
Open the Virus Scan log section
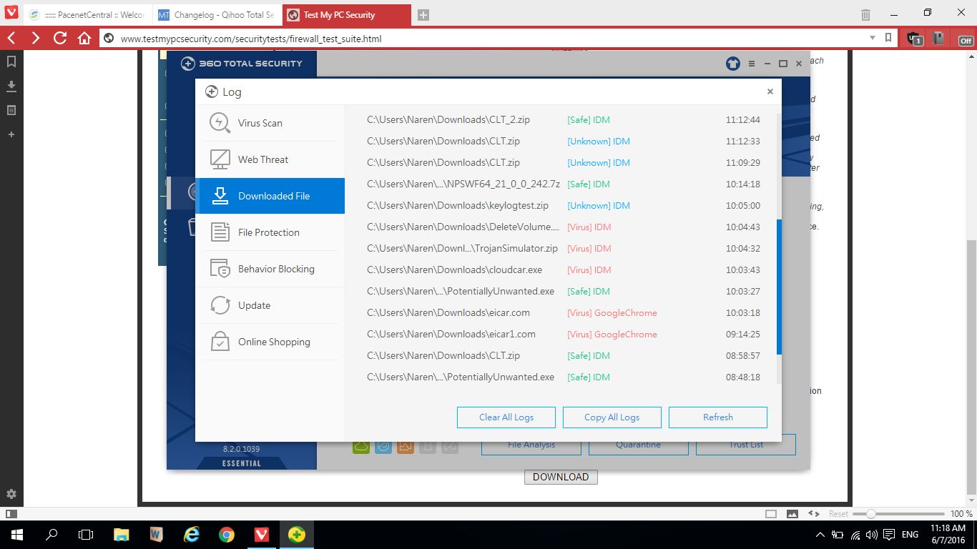pyautogui.click(x=270, y=123)
